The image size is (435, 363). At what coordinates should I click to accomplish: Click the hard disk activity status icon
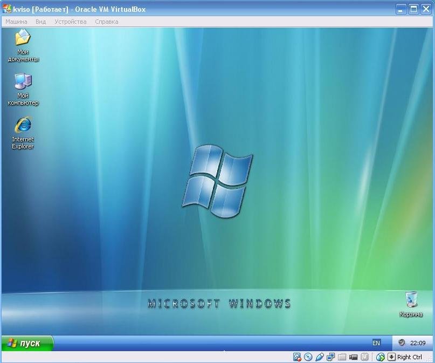pos(297,357)
